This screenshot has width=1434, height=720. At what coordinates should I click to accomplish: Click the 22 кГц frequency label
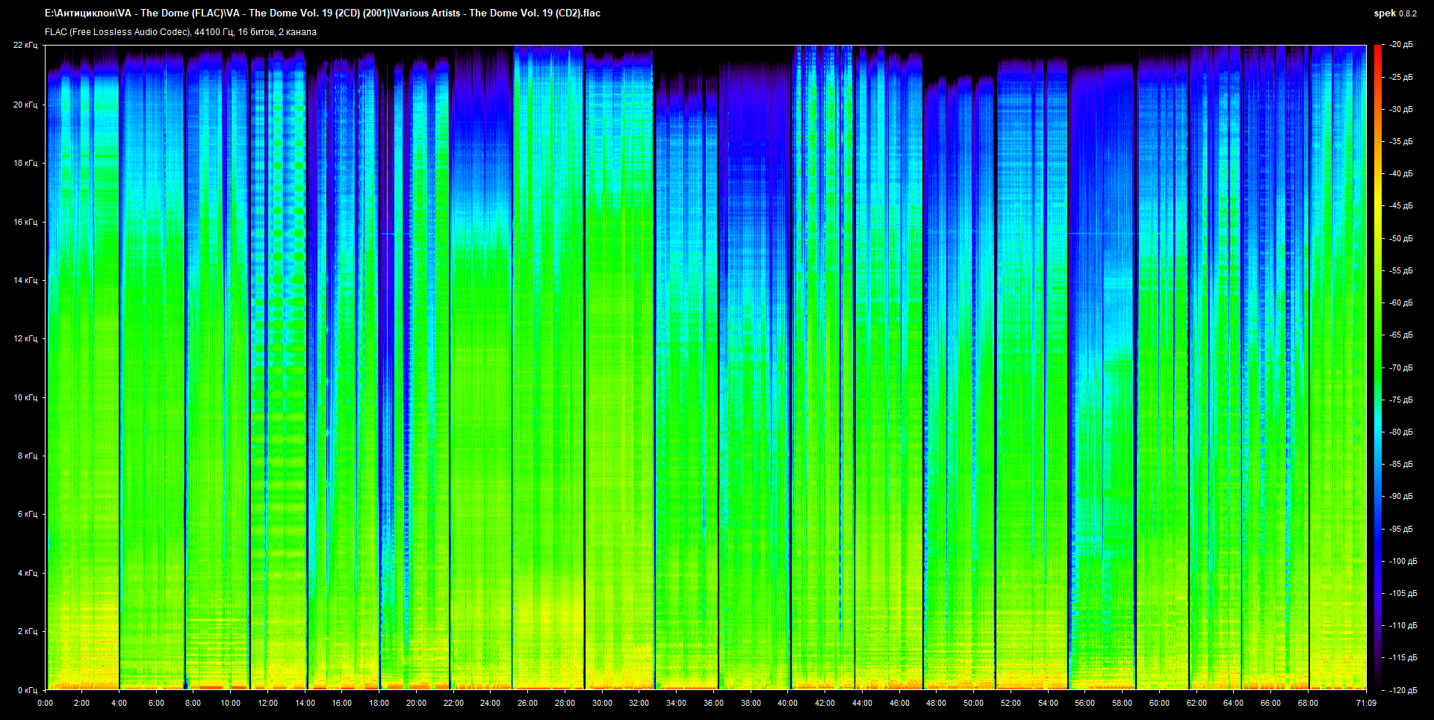[x=25, y=45]
